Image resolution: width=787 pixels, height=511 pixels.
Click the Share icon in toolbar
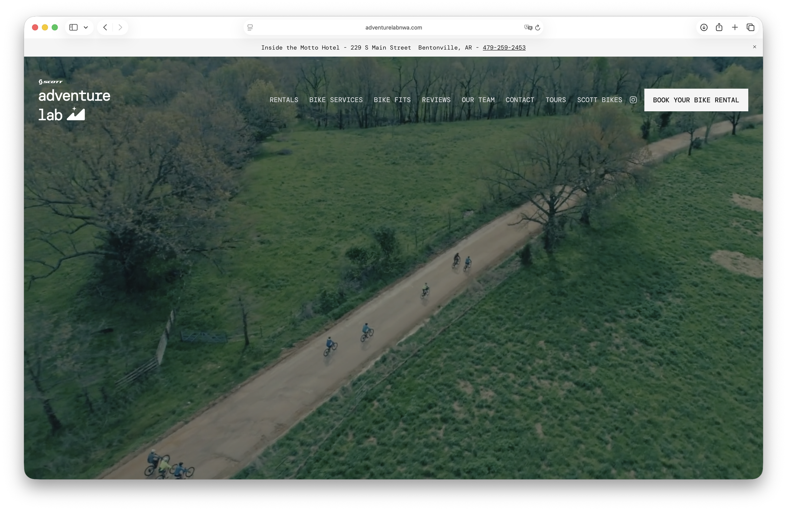(719, 27)
